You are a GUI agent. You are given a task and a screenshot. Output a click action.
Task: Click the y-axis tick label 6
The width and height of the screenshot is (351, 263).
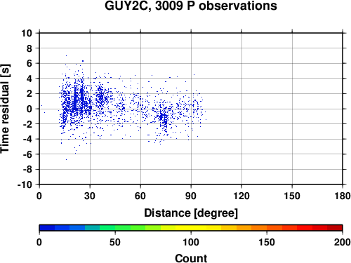coord(29,63)
